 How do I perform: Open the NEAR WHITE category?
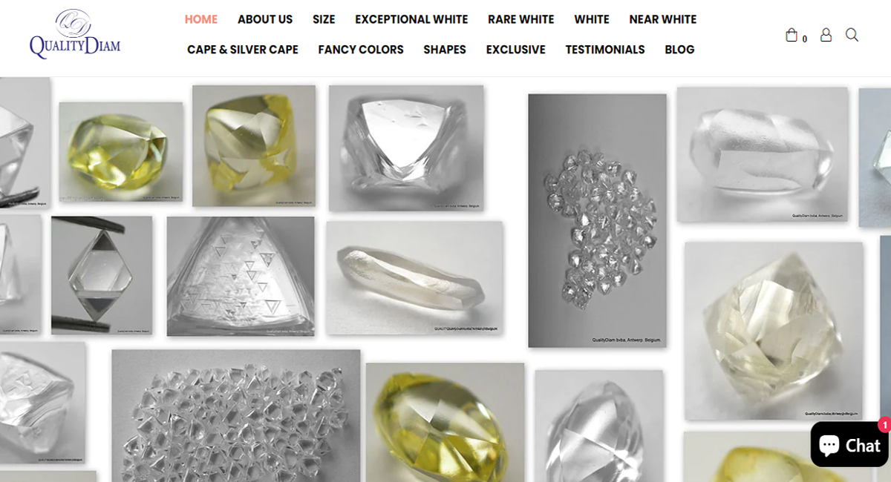coord(663,19)
